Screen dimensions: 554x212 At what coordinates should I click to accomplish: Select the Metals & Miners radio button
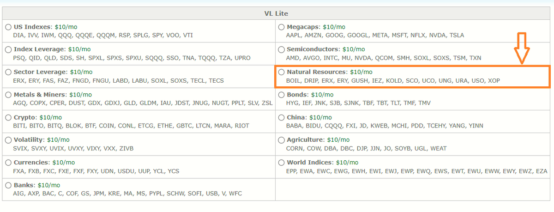tap(8, 95)
